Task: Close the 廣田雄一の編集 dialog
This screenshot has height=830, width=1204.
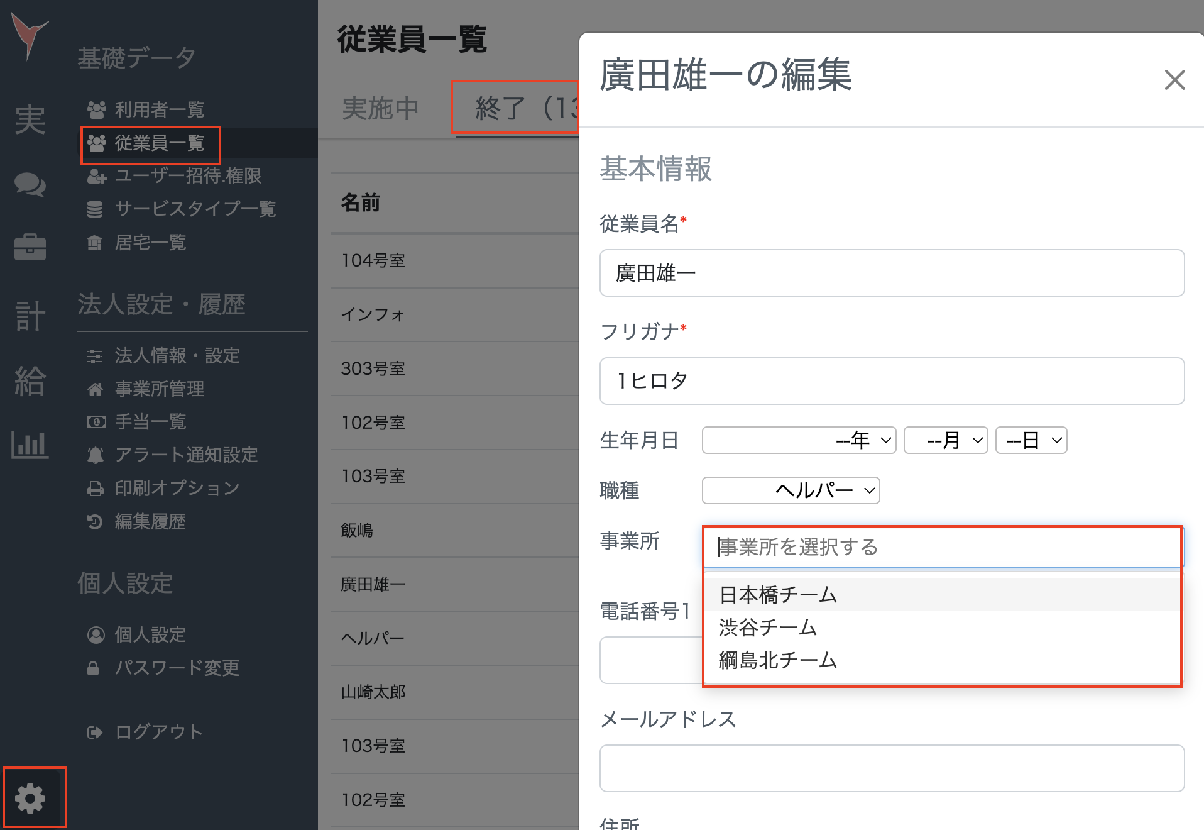Action: [x=1174, y=80]
